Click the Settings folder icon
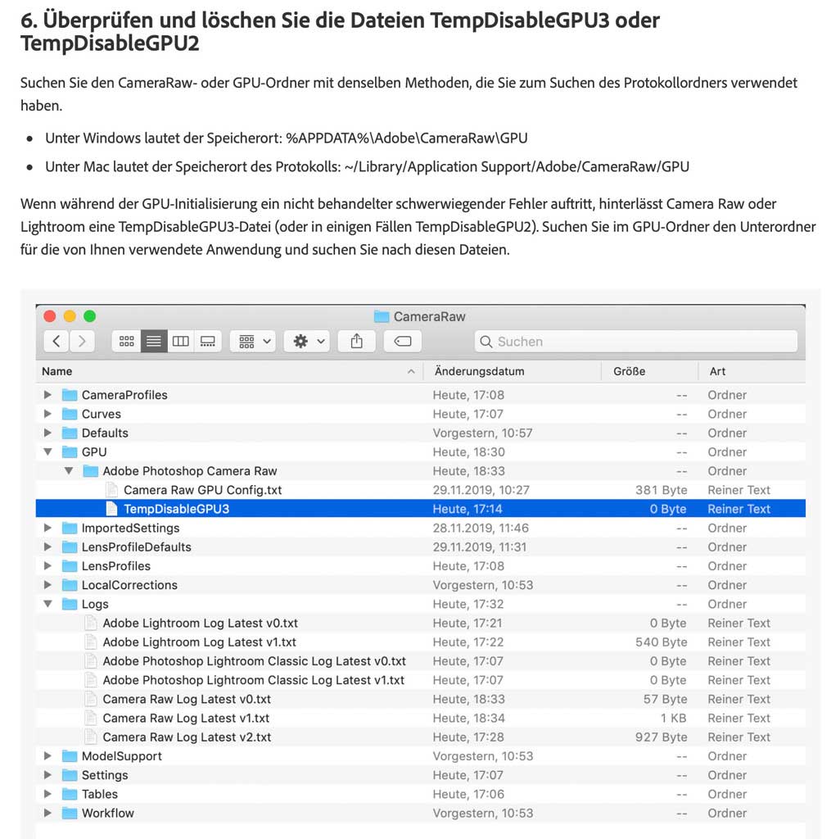This screenshot has height=839, width=831. (x=70, y=775)
